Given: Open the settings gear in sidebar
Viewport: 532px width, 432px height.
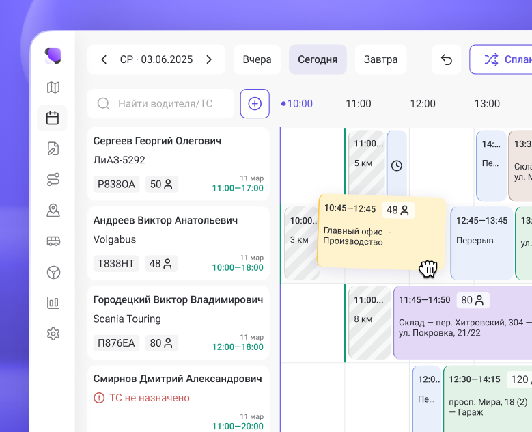Looking at the screenshot, I should coord(53,334).
